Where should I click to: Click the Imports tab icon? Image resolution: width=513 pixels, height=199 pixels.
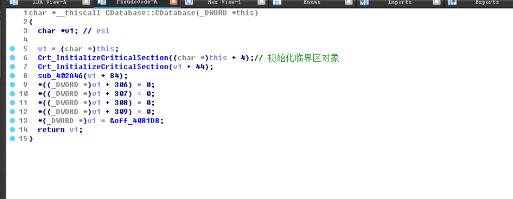coord(364,2)
